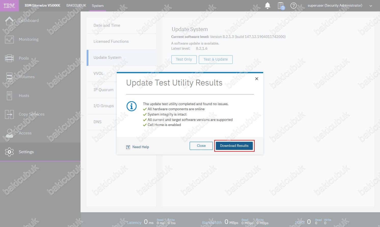The width and height of the screenshot is (380, 227).
Task: Select the Date and Time tab
Action: pyautogui.click(x=121, y=25)
